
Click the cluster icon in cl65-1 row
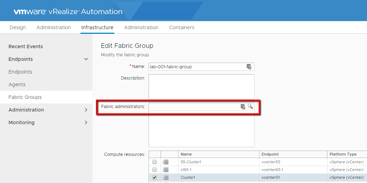166,170
